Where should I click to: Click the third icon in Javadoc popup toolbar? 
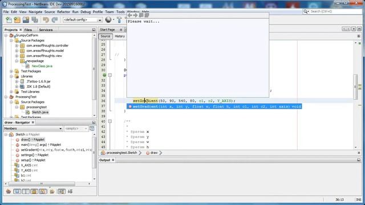[141, 15]
